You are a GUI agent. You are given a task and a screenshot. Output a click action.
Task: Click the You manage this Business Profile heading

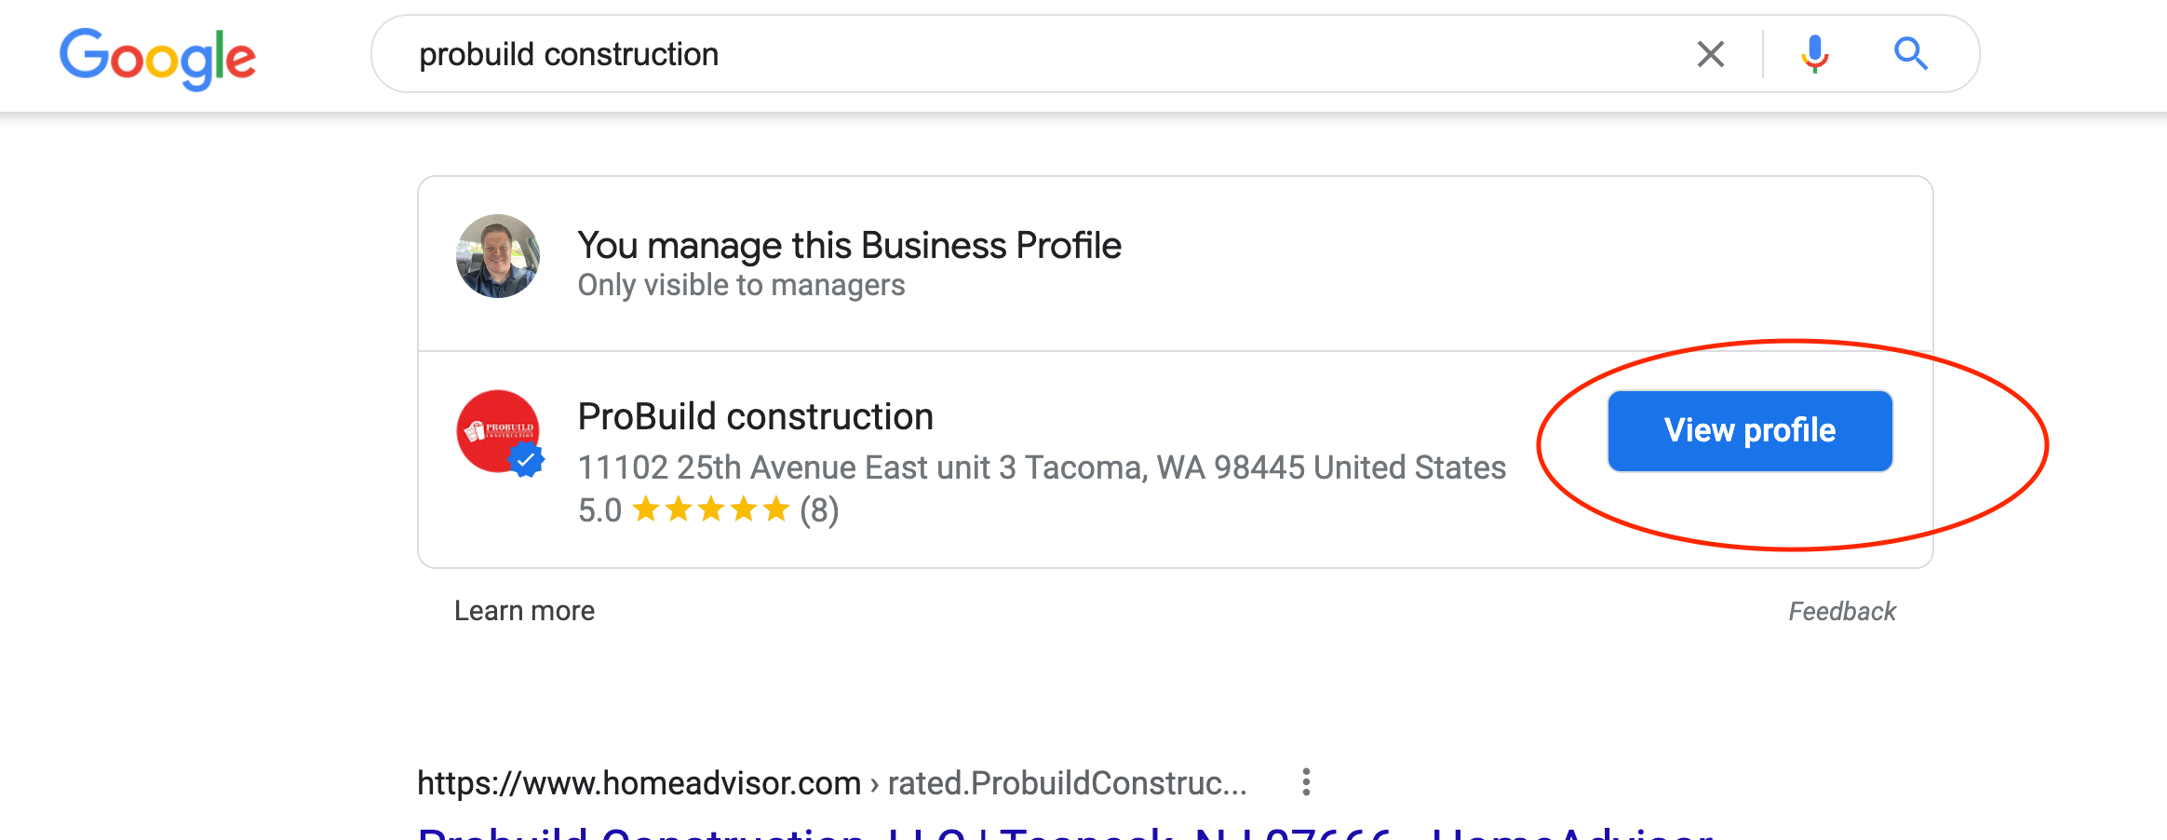point(849,245)
